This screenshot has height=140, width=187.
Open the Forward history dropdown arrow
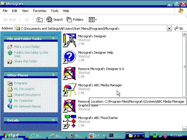pos(33,20)
